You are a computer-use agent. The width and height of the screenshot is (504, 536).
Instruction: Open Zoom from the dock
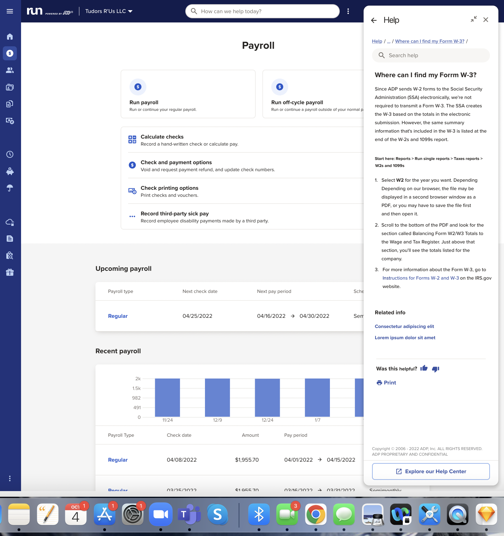(x=161, y=514)
